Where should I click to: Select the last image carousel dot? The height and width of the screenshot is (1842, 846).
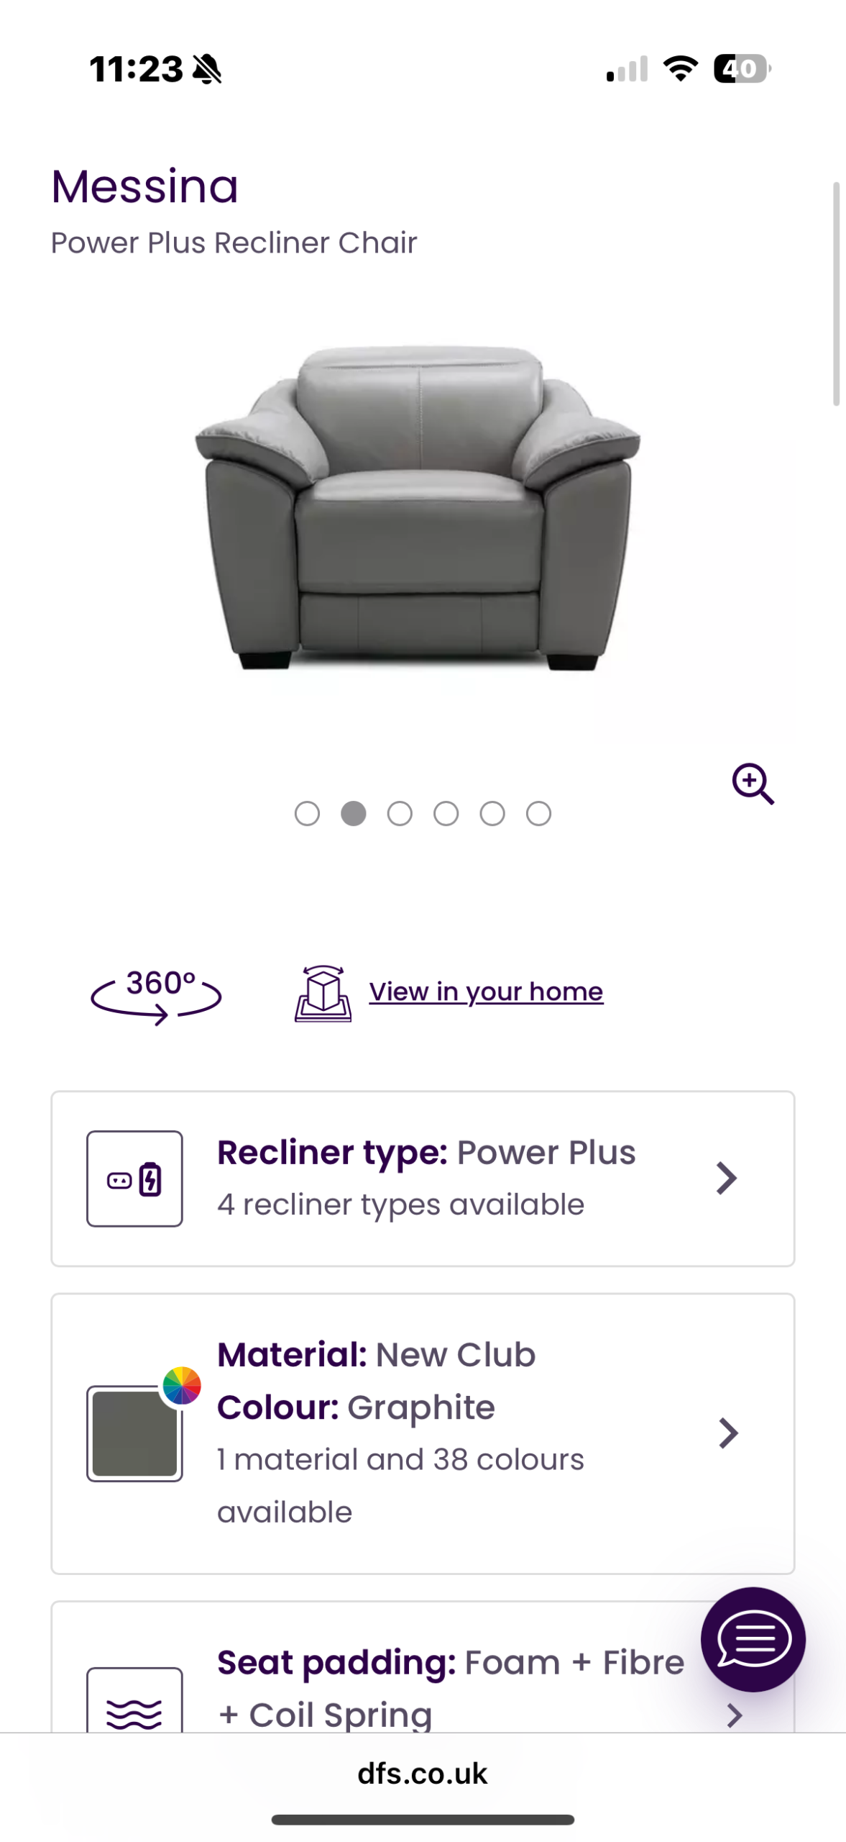point(538,813)
